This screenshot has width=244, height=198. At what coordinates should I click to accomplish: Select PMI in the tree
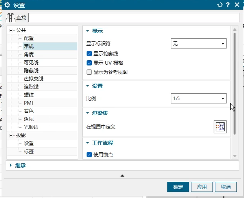coord(28,103)
